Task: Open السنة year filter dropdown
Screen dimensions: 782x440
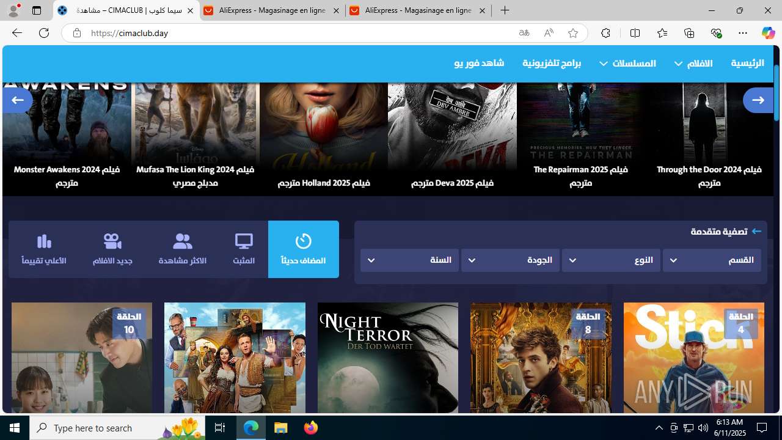Action: pyautogui.click(x=409, y=260)
